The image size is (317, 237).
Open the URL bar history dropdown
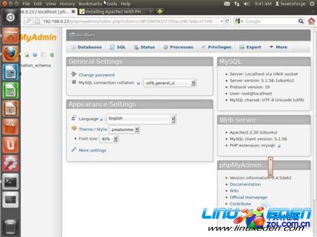point(221,21)
